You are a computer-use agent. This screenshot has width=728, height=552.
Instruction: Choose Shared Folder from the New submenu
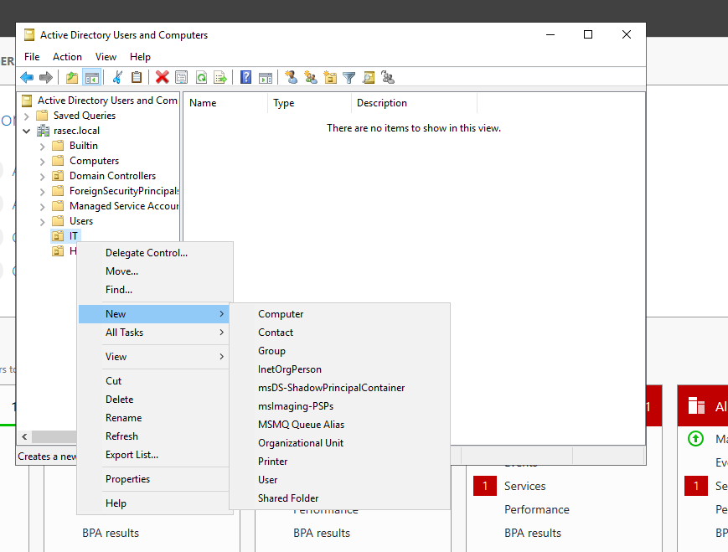tap(340, 498)
